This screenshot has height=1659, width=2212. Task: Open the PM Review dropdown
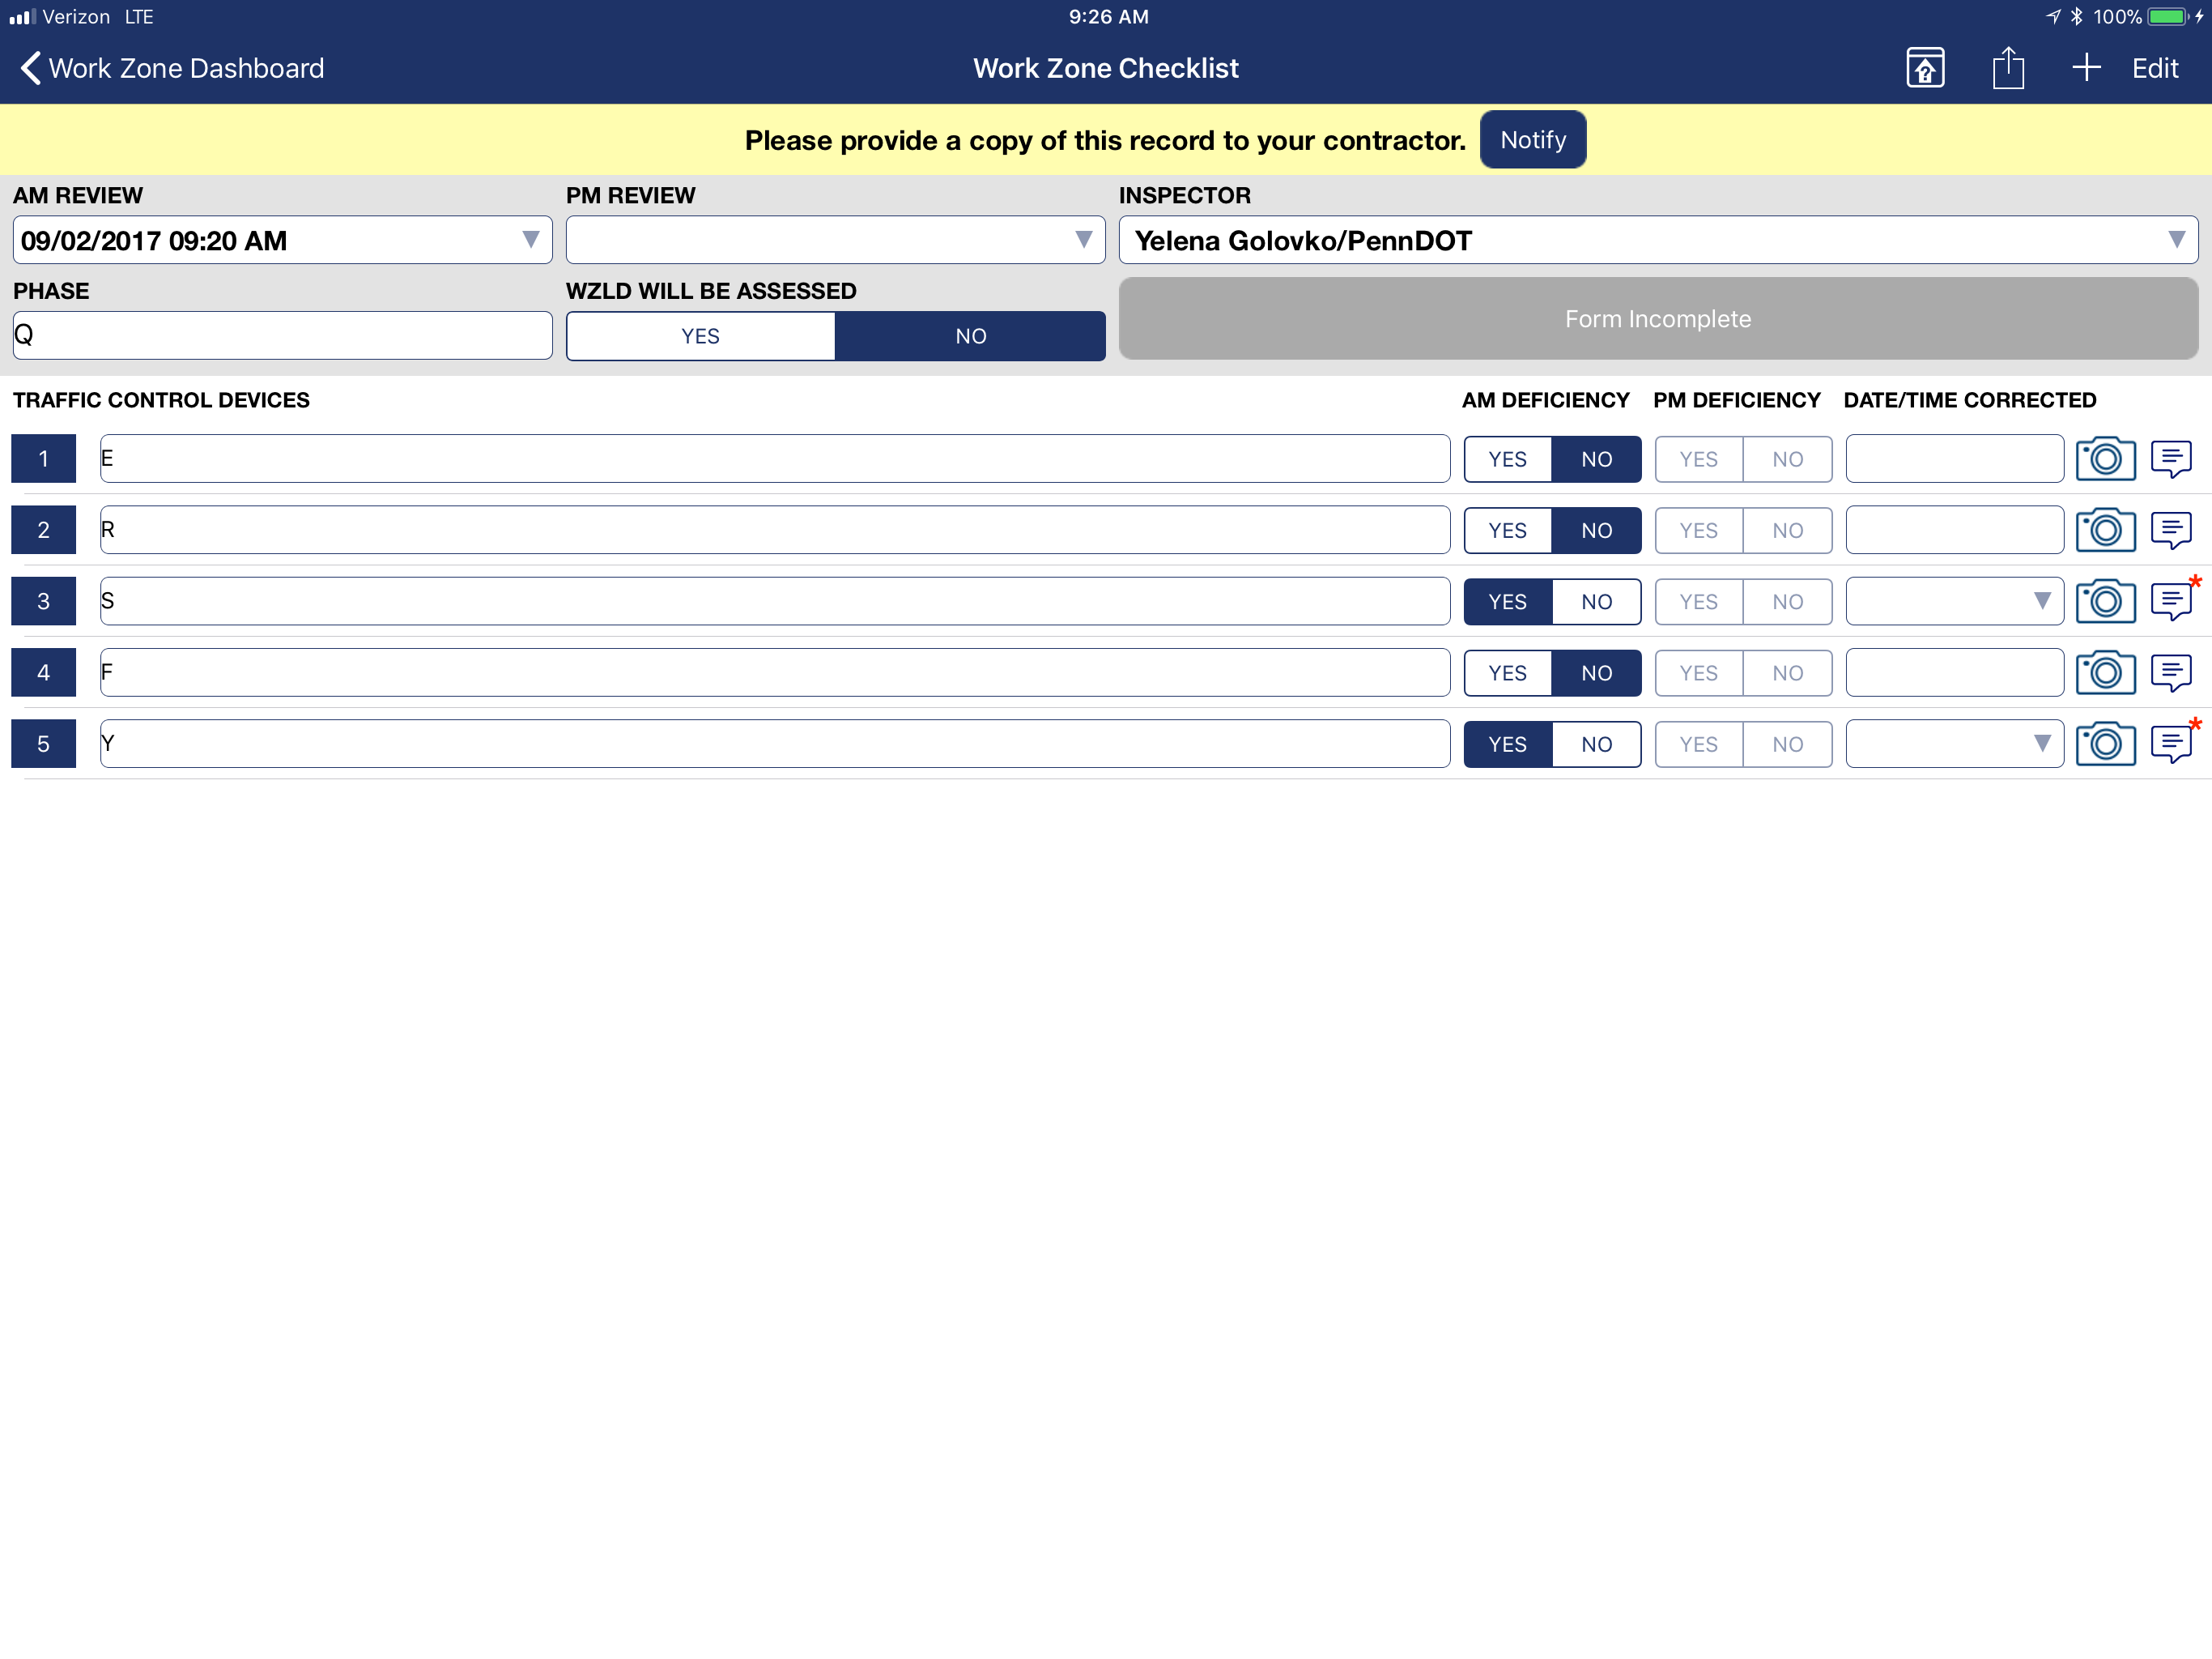click(835, 240)
